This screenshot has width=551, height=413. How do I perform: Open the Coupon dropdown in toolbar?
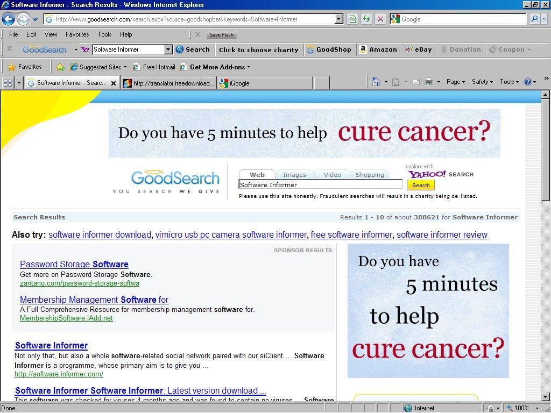510,49
